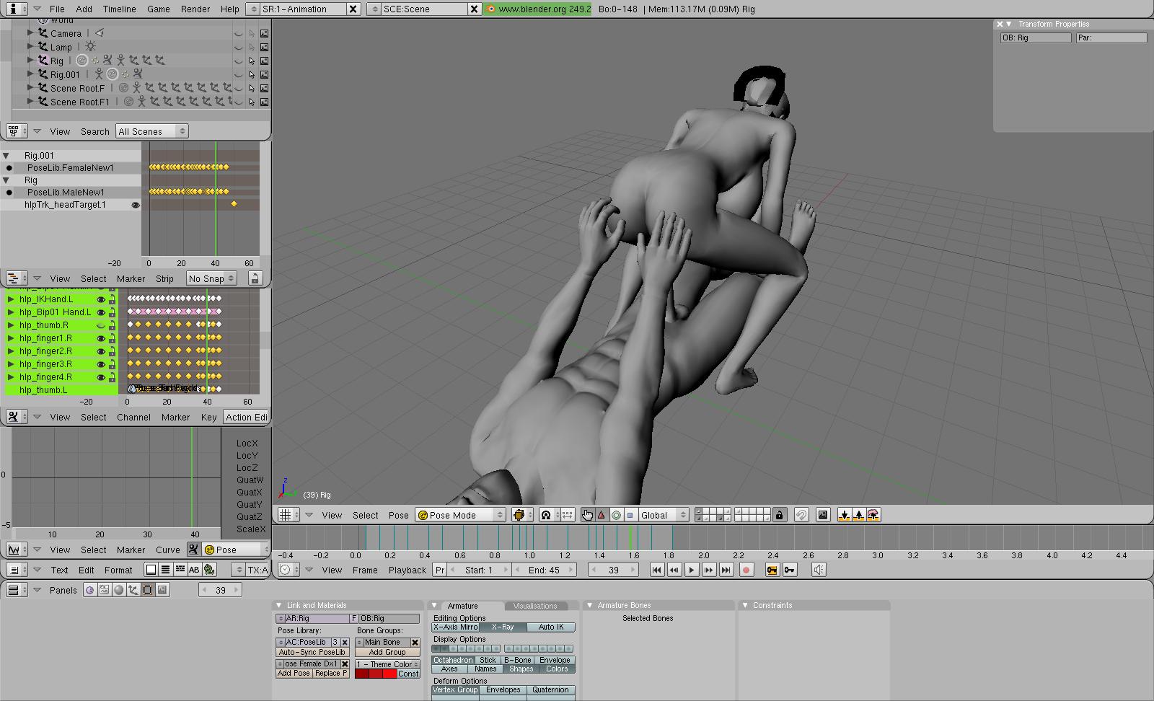Viewport: 1154px width, 701px height.
Task: Enable the 3D manipulator hand icon
Action: pos(587,515)
